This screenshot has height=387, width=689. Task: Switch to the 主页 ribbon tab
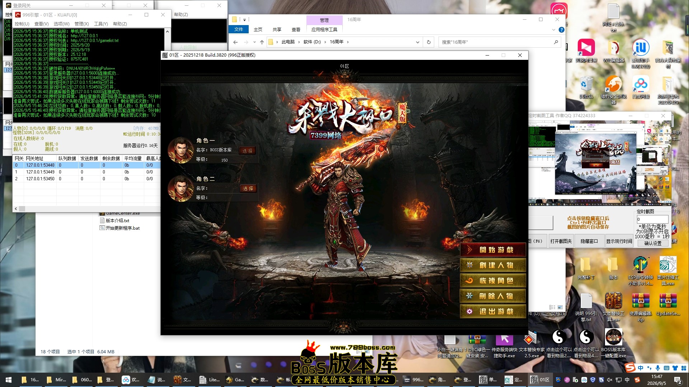click(258, 29)
